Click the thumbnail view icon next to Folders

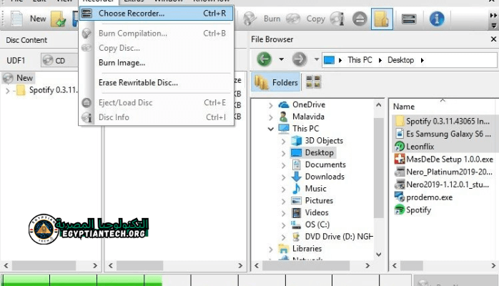[x=312, y=82]
